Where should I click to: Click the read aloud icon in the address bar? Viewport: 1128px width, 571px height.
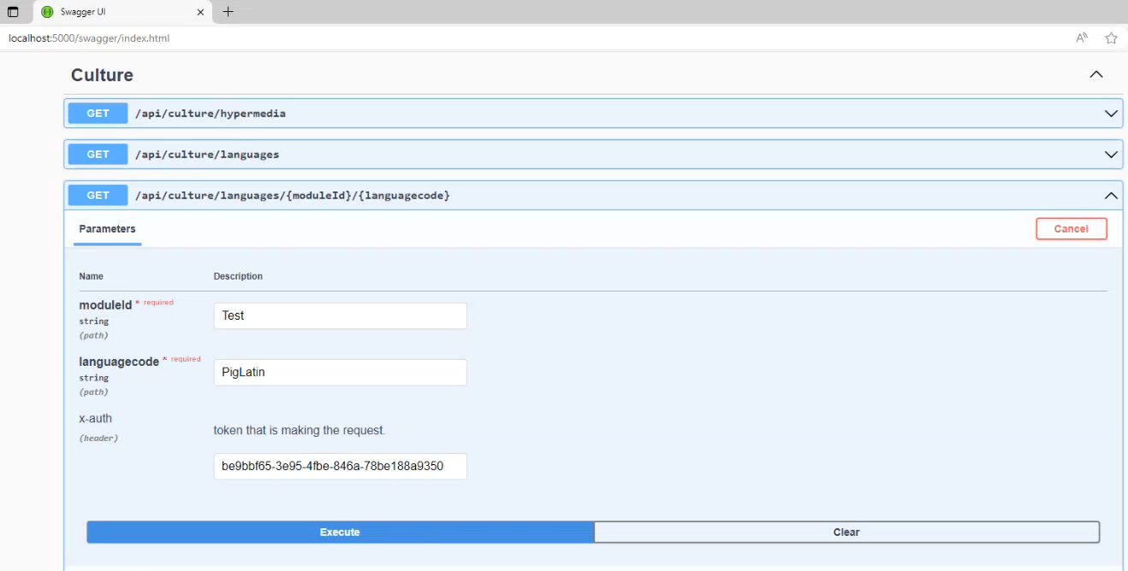pos(1082,38)
